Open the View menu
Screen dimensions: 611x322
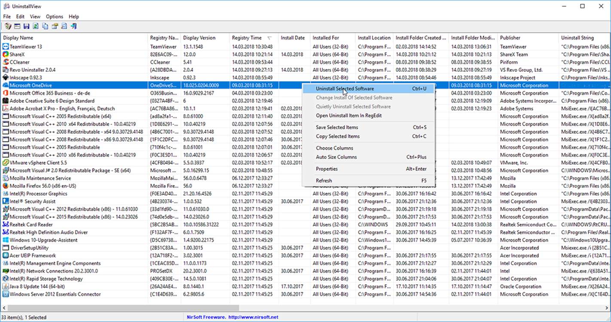click(35, 16)
